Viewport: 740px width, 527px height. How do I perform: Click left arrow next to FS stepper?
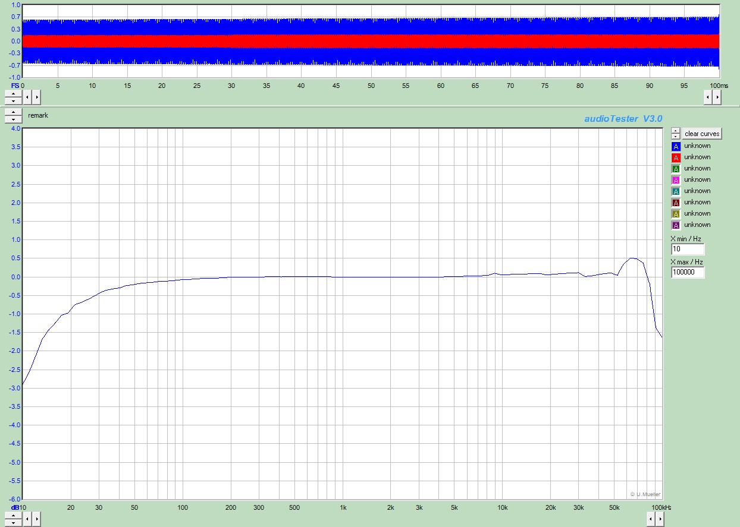pos(27,96)
